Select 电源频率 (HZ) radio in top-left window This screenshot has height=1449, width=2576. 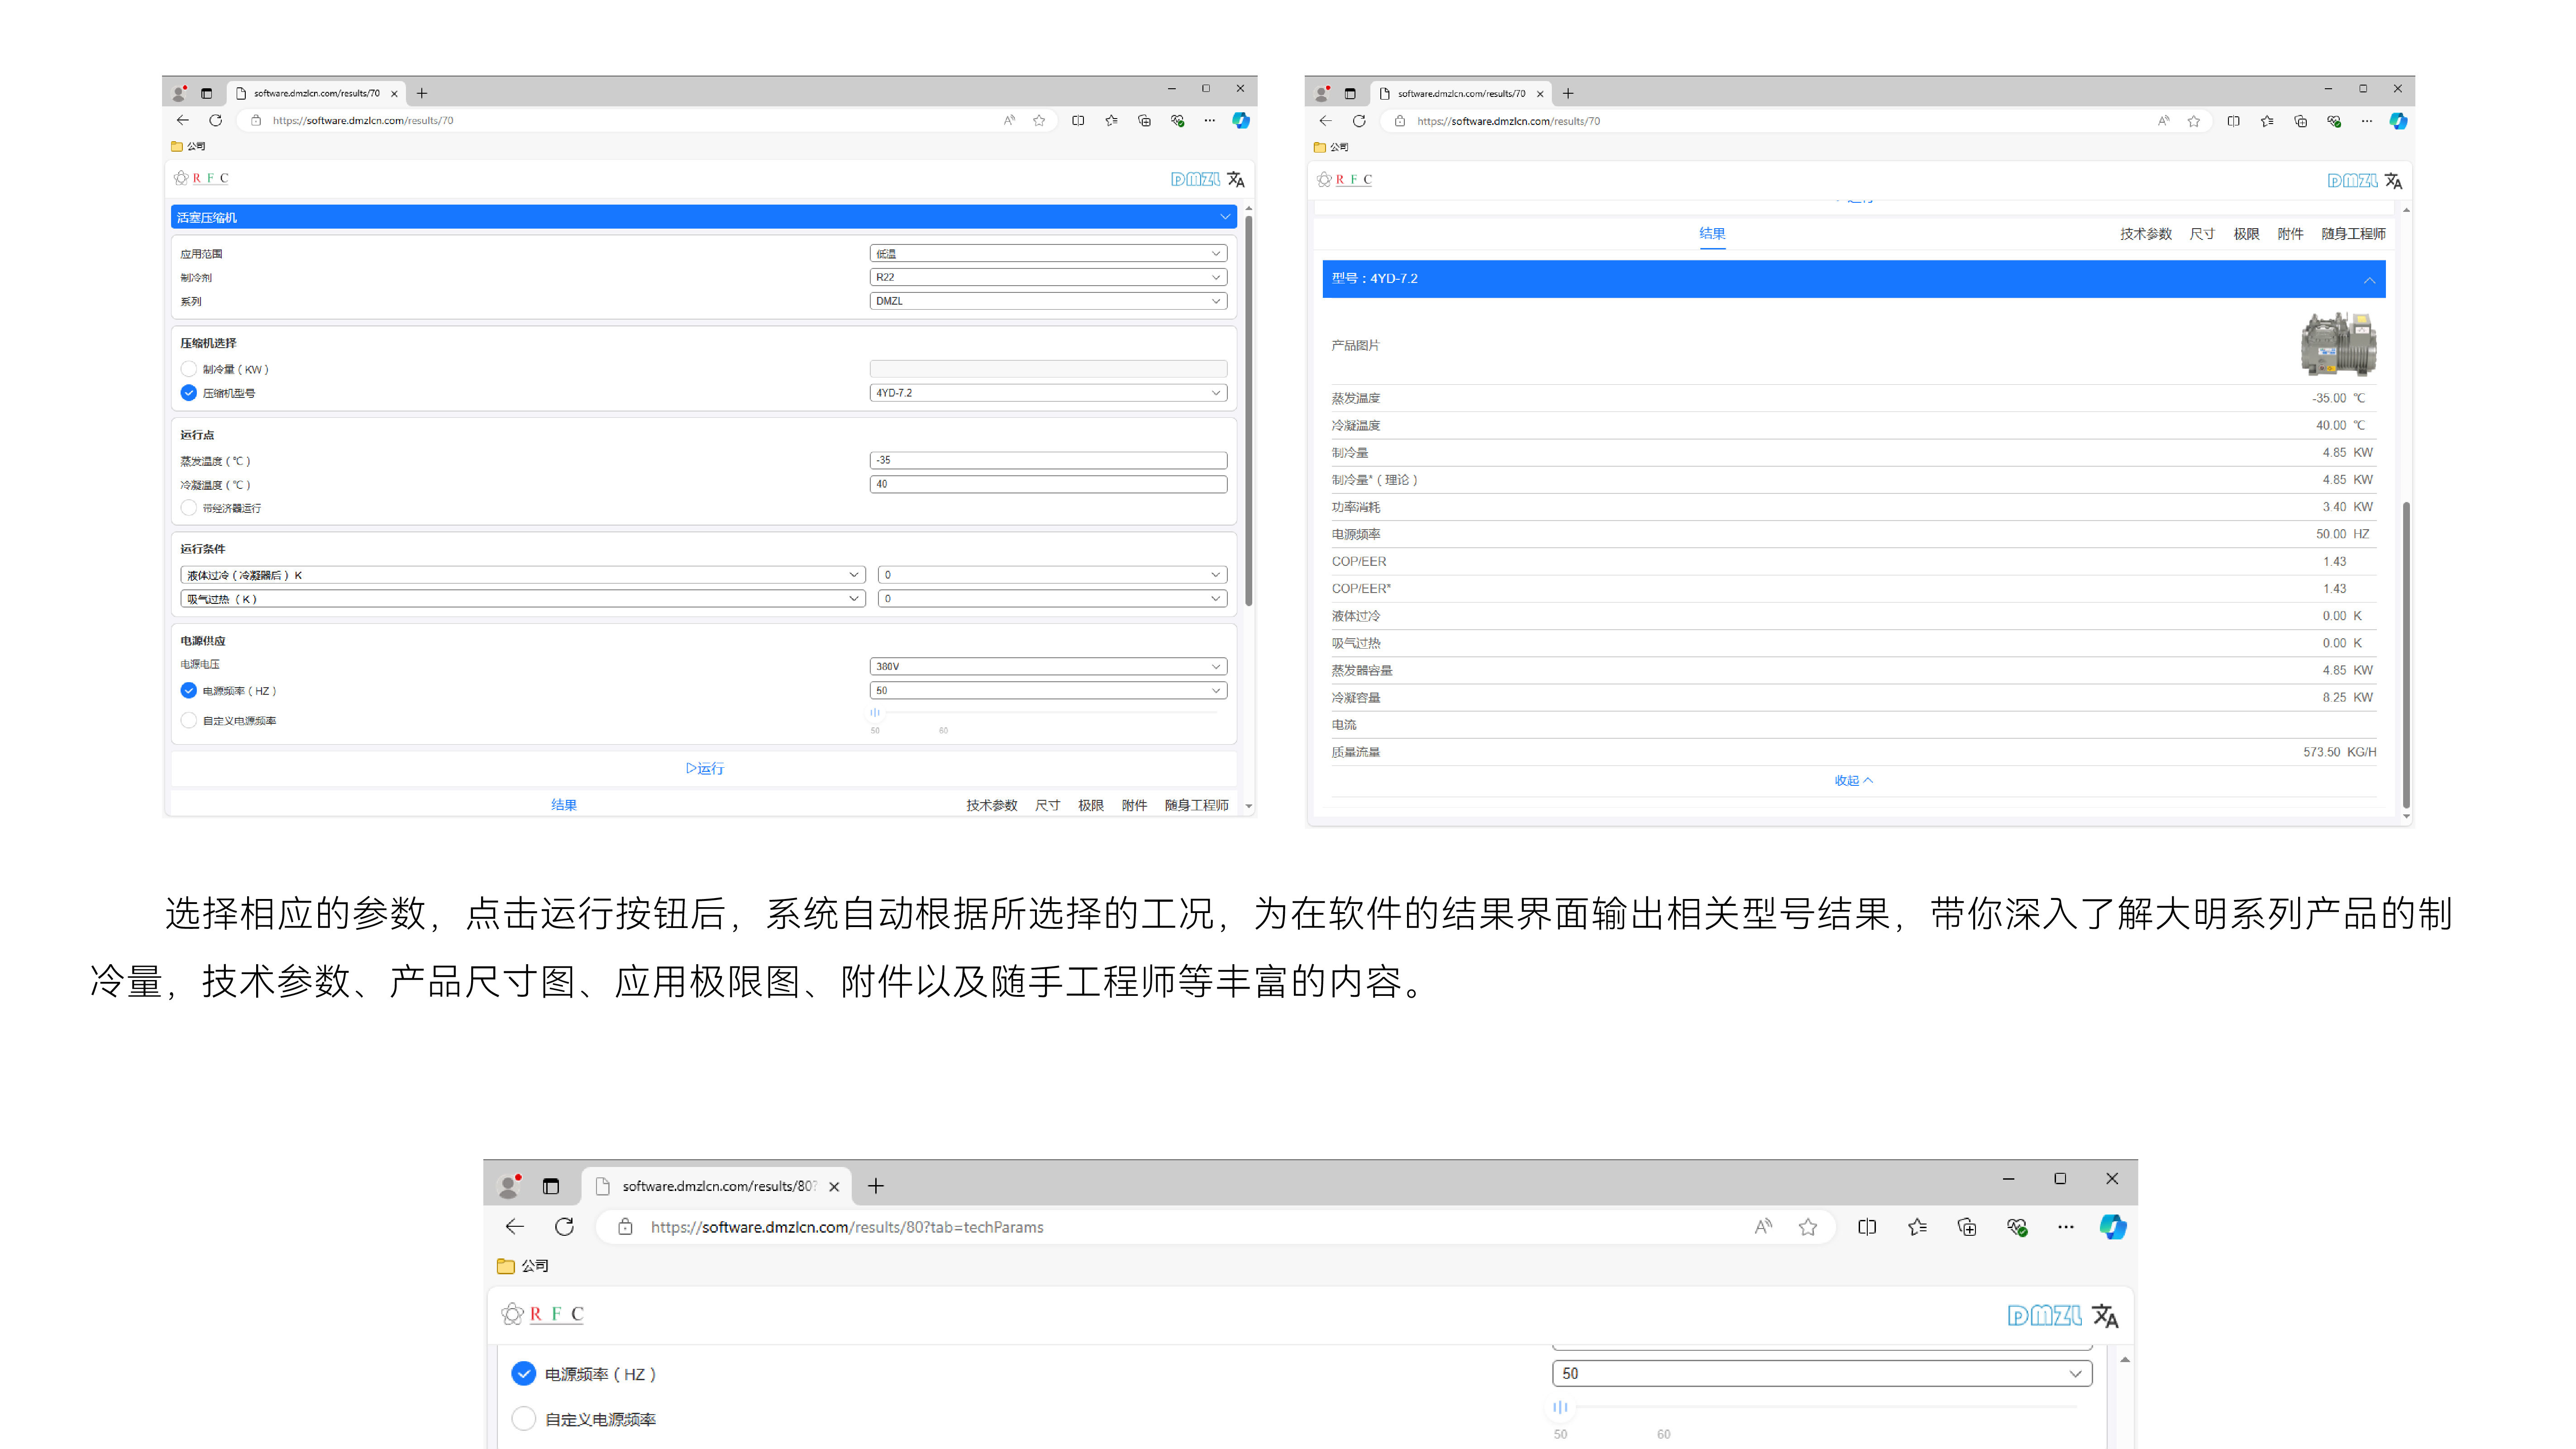(x=189, y=691)
